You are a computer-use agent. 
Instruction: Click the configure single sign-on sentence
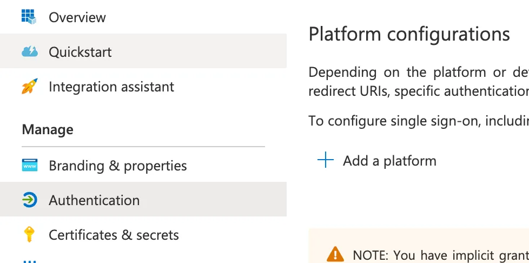[419, 121]
